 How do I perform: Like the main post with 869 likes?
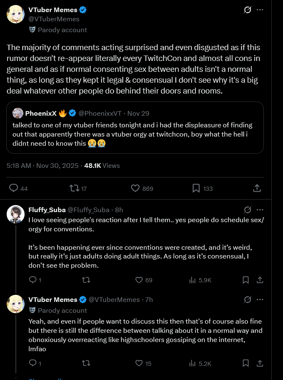point(135,188)
